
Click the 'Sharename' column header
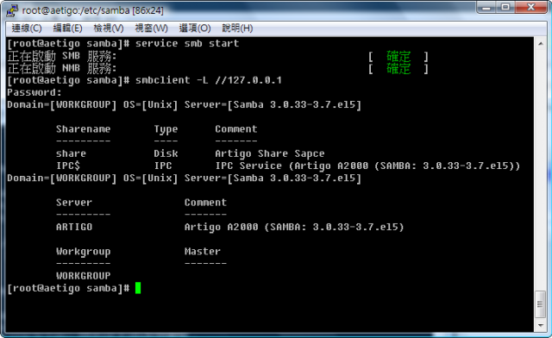coord(83,129)
